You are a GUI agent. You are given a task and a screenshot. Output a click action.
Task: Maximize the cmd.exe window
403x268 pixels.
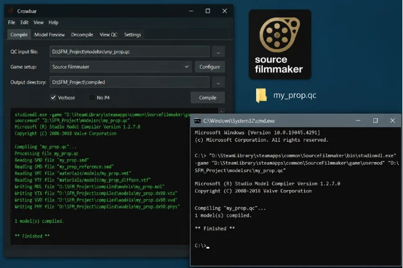[x=376, y=121]
